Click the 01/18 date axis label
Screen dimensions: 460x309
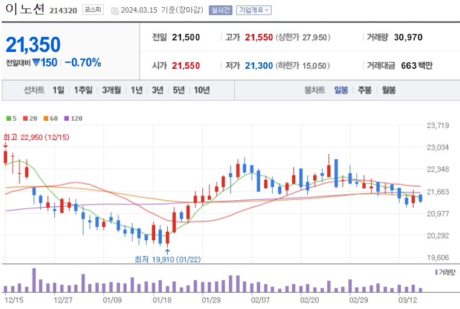tap(162, 300)
